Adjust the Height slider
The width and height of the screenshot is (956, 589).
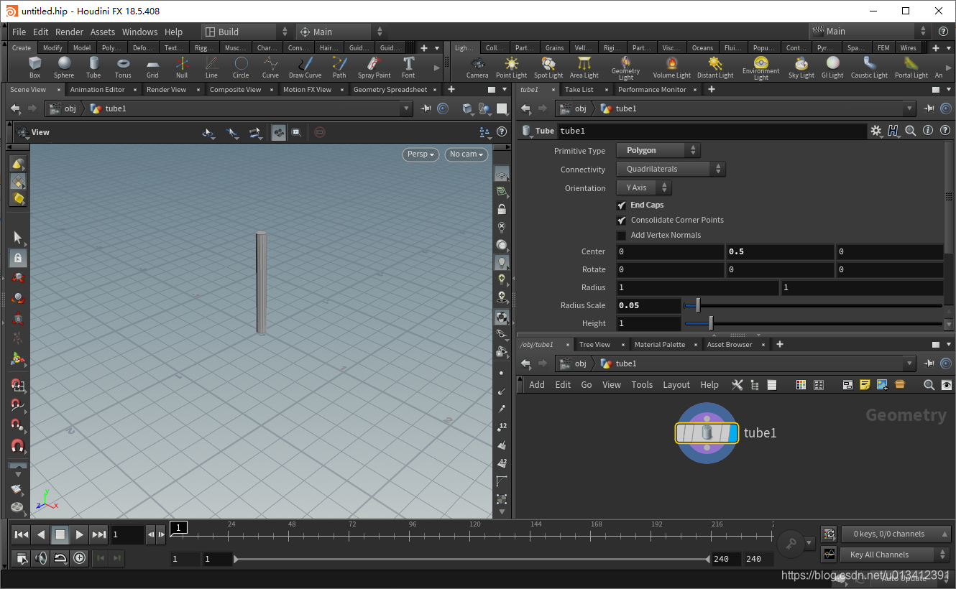pyautogui.click(x=813, y=323)
